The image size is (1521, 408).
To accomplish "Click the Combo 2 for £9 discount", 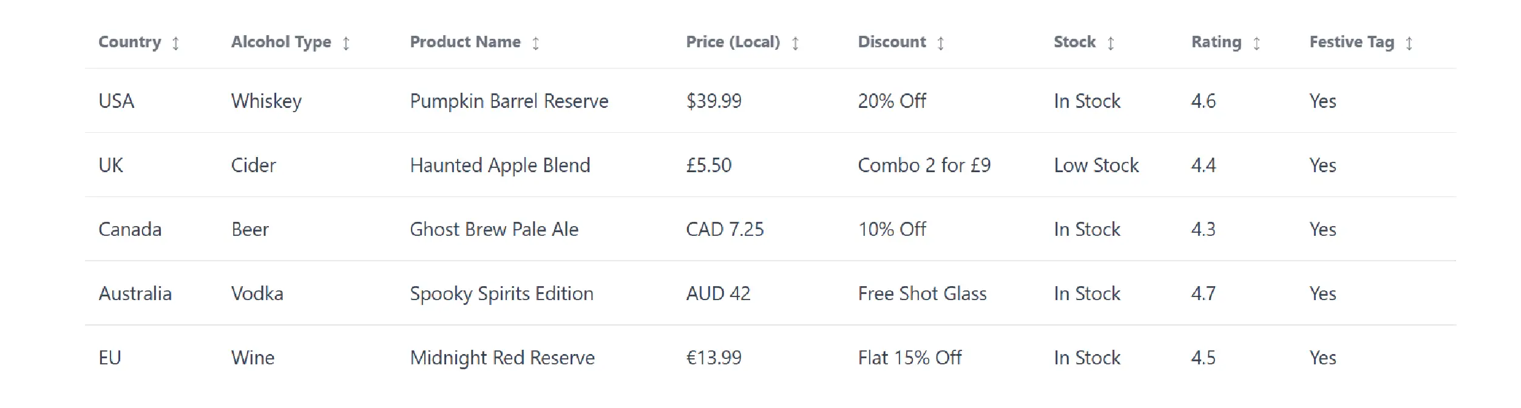I will click(x=924, y=165).
